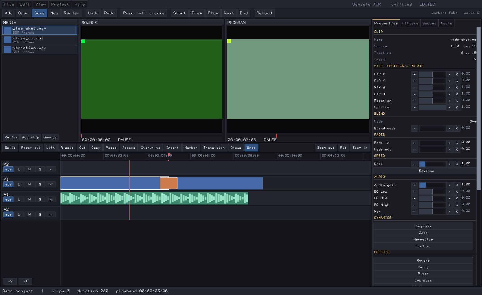Set keyframe K for PiP W

457,88
